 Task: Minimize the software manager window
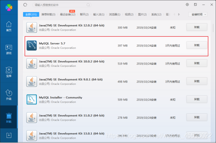pos(204,5)
